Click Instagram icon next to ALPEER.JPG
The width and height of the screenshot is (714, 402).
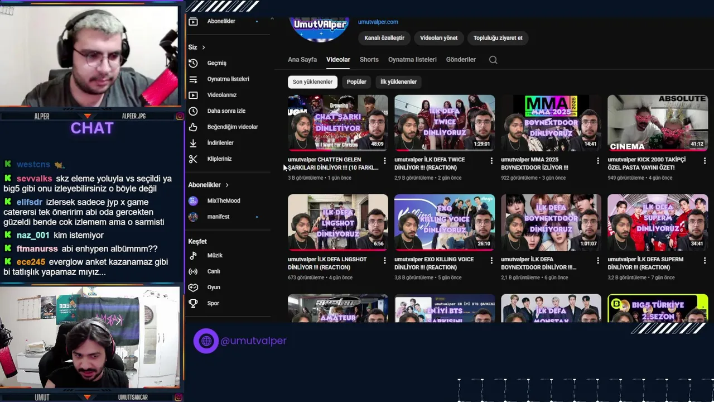[180, 116]
